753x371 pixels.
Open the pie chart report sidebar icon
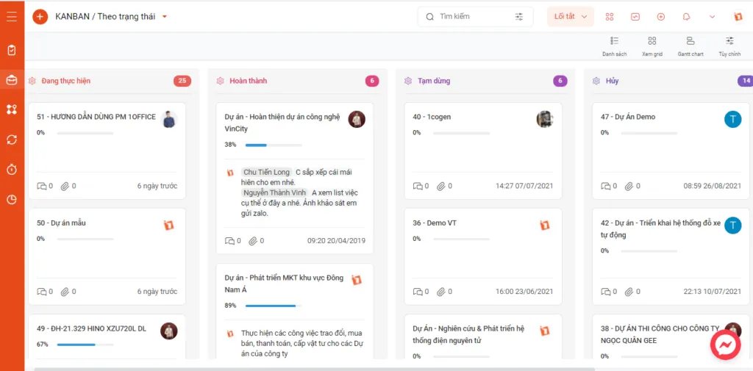coord(12,199)
